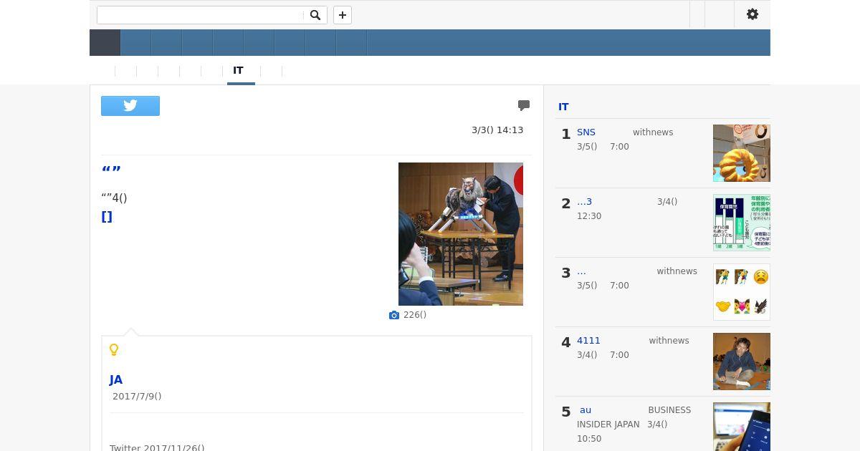
Task: Click the dark first navigation bar item
Action: 105,43
